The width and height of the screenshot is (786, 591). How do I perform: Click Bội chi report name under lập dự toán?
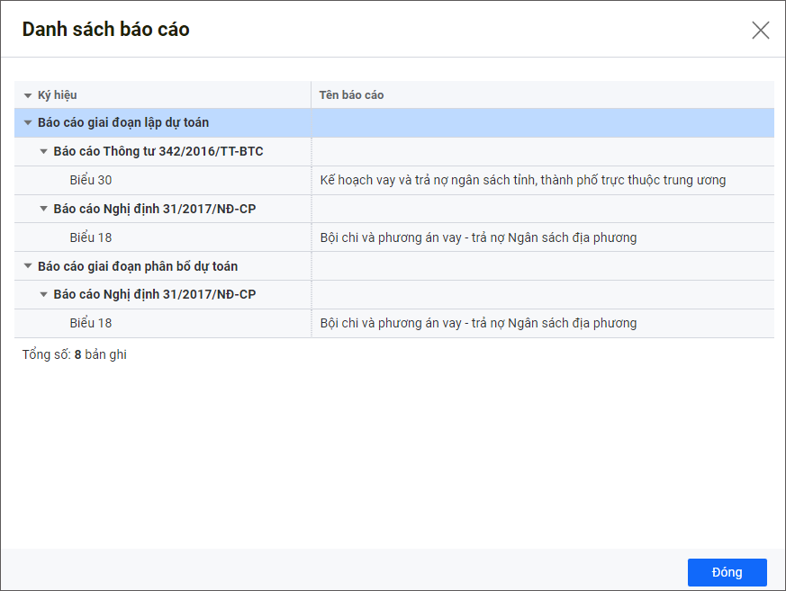478,237
